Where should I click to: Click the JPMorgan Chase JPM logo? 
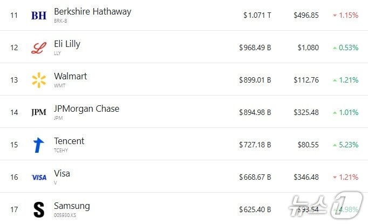click(39, 112)
